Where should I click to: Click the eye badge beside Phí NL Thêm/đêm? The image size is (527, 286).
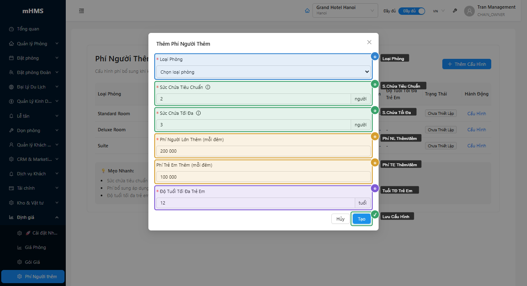(x=375, y=136)
